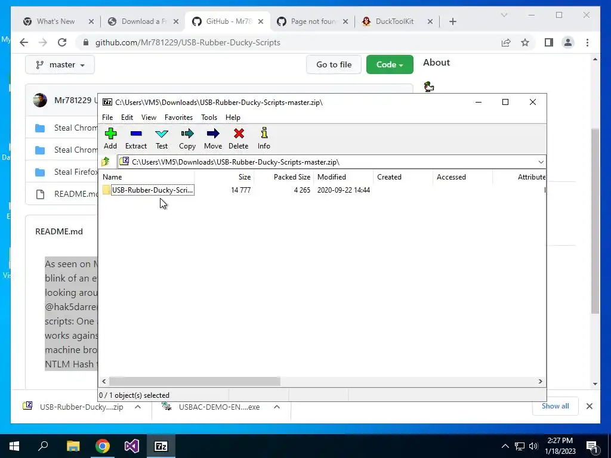Screen dimensions: 611x458
Task: Click the right arrow of 7-Zip horizontal scrollbar
Action: click(541, 381)
